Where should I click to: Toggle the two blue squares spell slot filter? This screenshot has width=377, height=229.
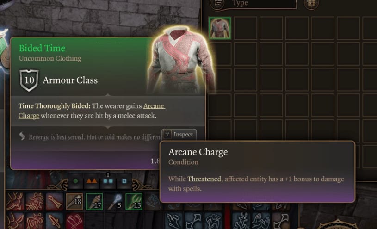108,181
